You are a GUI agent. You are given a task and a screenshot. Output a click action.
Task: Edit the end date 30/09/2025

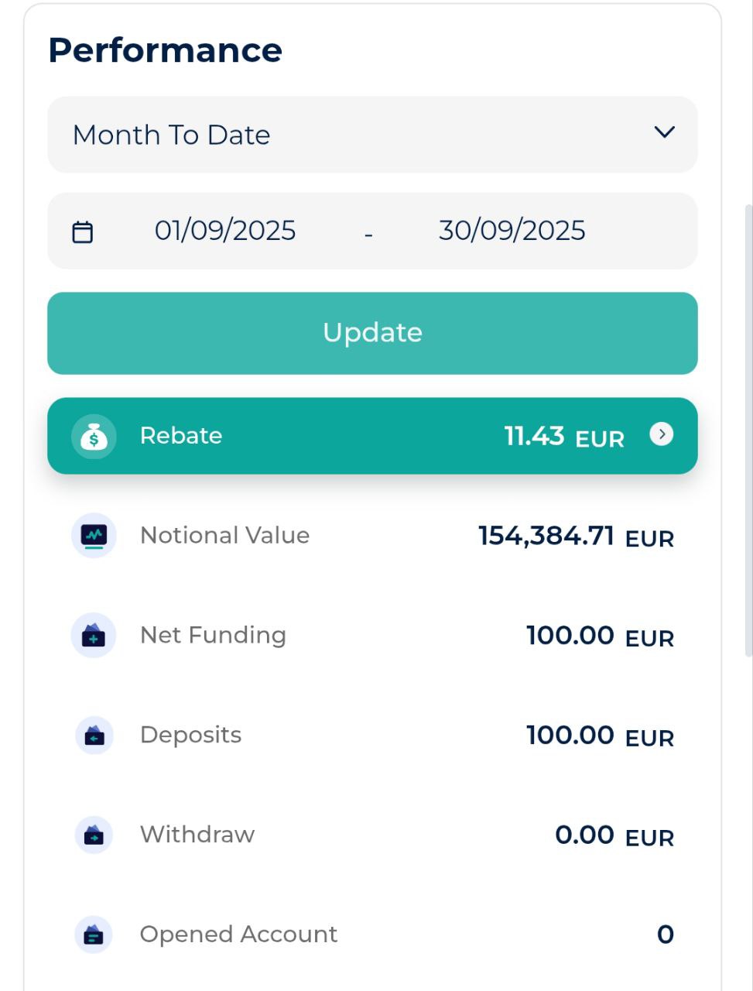point(512,231)
